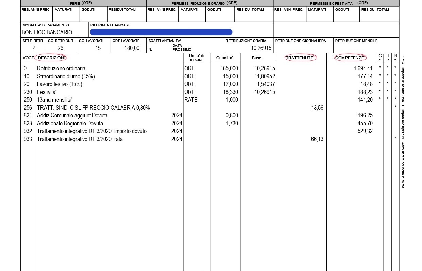
Task: Click the 529,32 trattamento integrativo amount
Action: 365,131
